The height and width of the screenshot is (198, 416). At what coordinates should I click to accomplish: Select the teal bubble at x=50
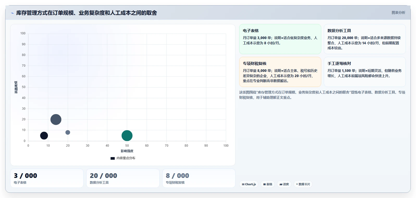[x=127, y=135]
